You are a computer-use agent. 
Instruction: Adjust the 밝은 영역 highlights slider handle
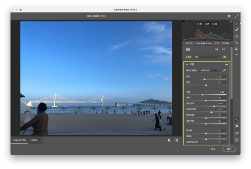tap(214, 106)
